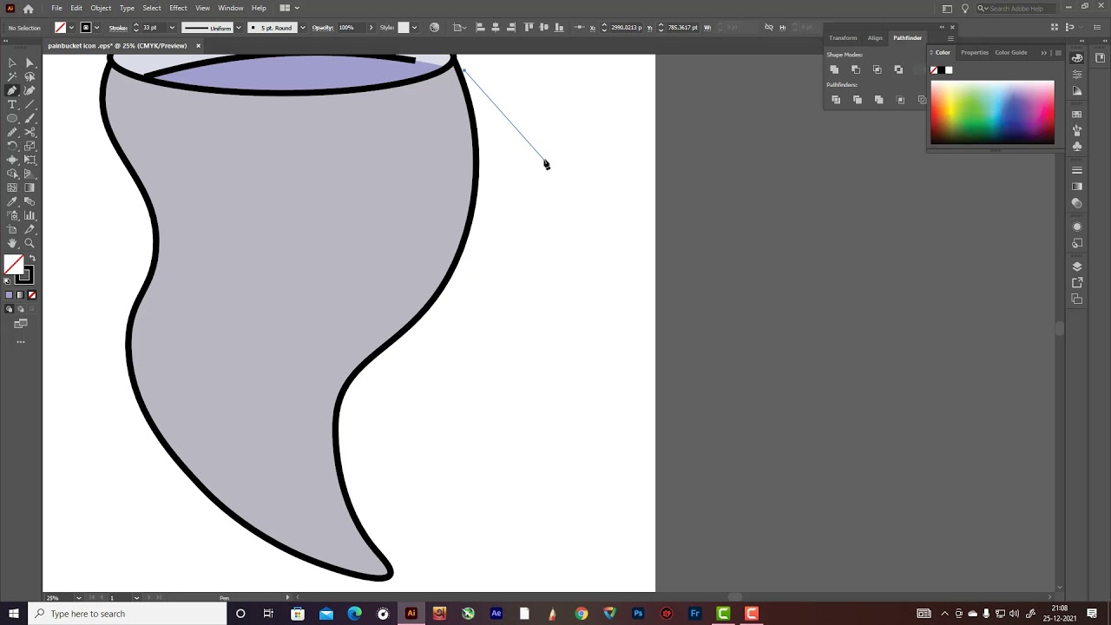Viewport: 1111px width, 625px height.
Task: Select the Magic Wand tool
Action: [12, 76]
